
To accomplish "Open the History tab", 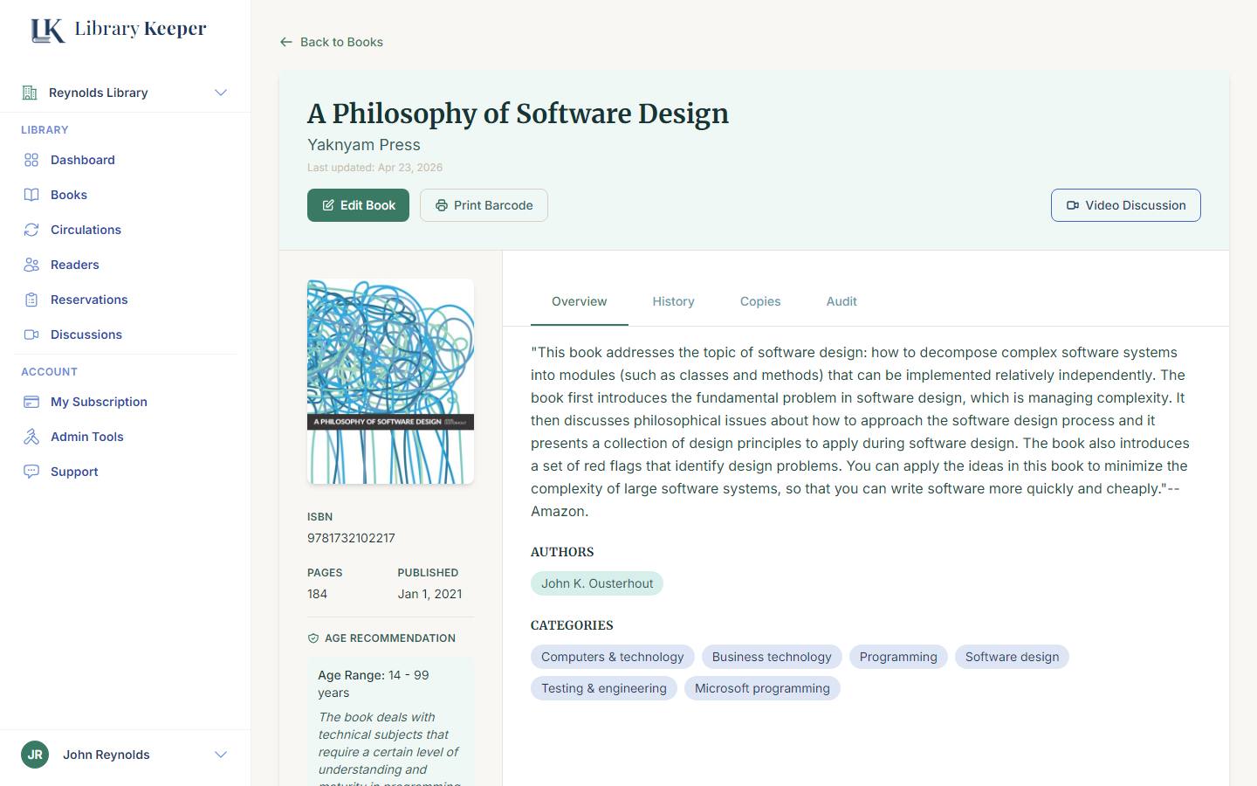I will coord(674,301).
